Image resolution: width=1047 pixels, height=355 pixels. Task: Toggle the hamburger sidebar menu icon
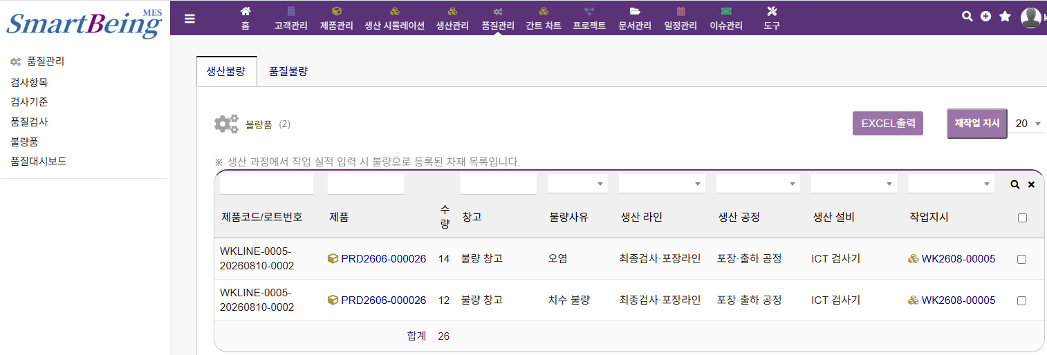click(189, 19)
